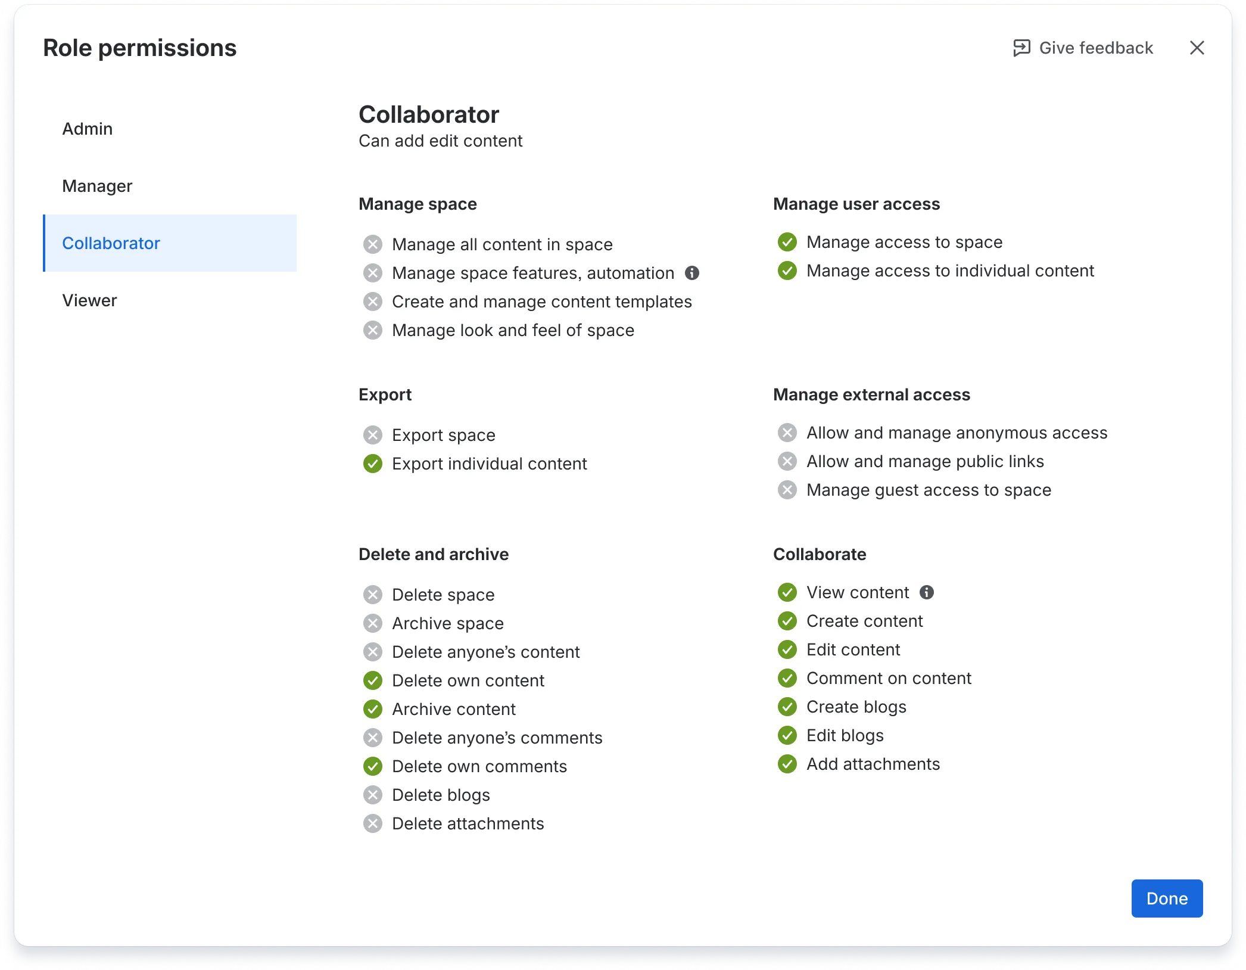Viewport: 1246px width, 970px height.
Task: Click info icon next to View content
Action: tap(926, 592)
